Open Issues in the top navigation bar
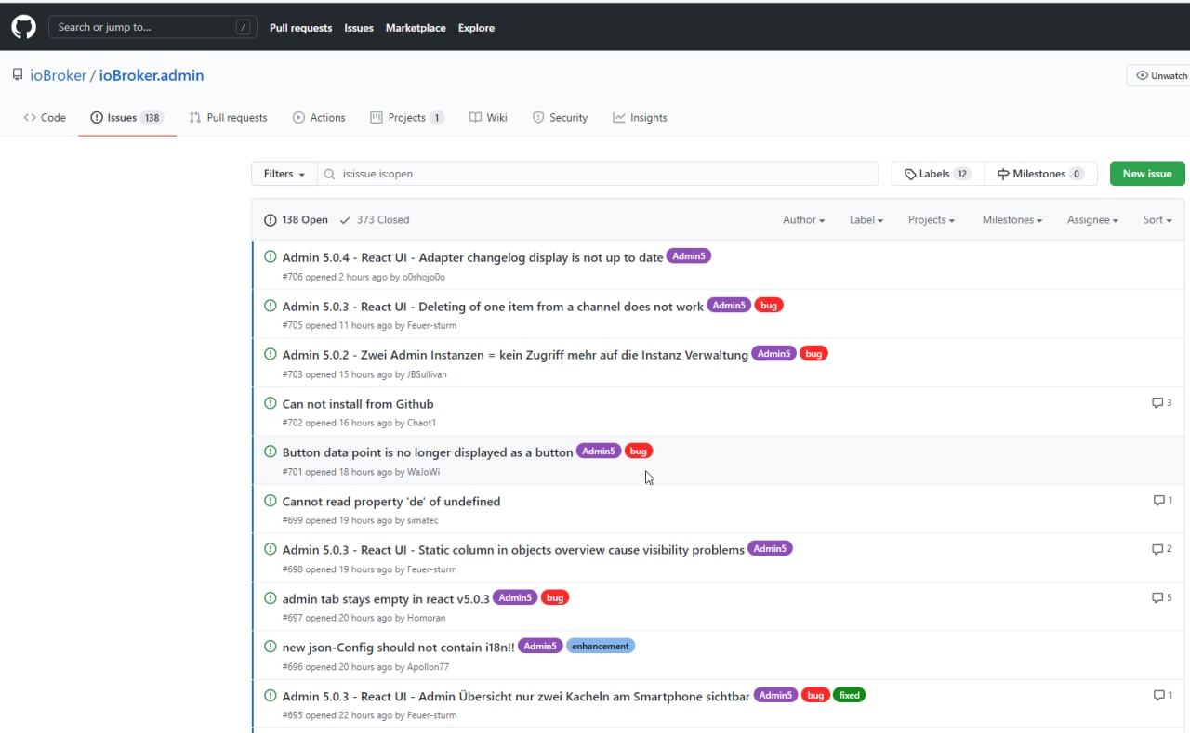Viewport: 1190px width, 733px height. [359, 28]
